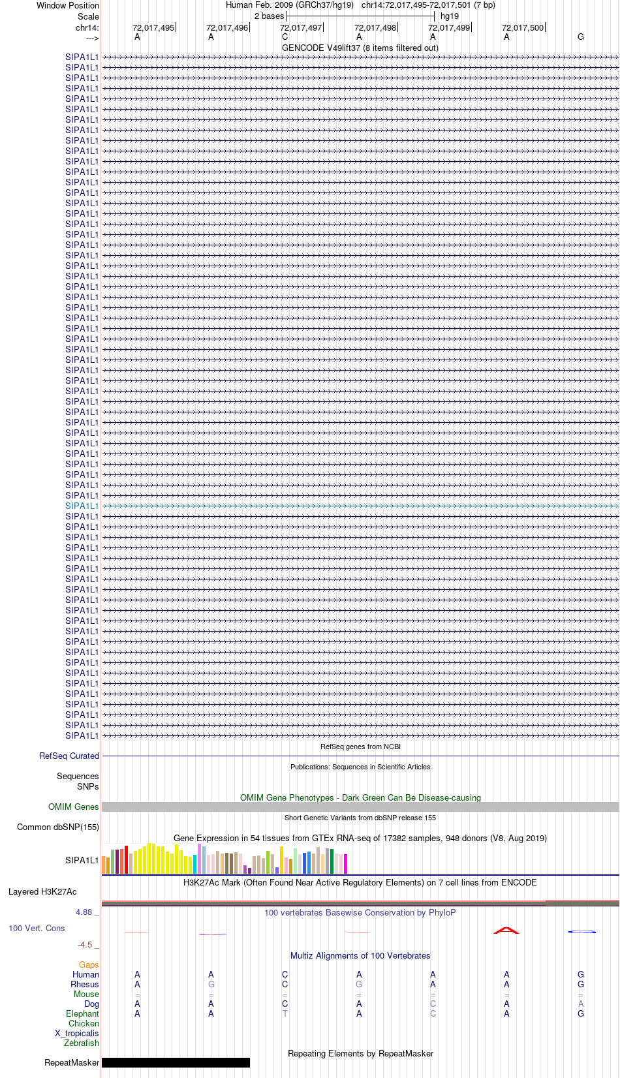Click the 'Elephant' alignment row label
Screen dimensions: 620x1078
tap(82, 1013)
